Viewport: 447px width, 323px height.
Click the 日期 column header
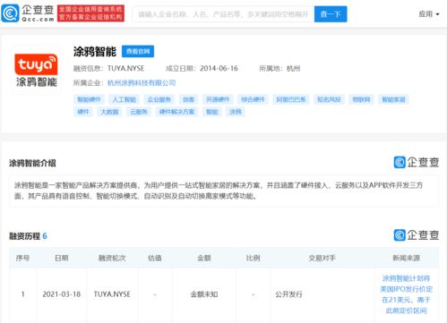[62, 258]
